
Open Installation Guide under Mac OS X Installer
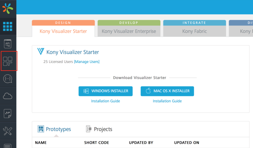click(x=167, y=101)
